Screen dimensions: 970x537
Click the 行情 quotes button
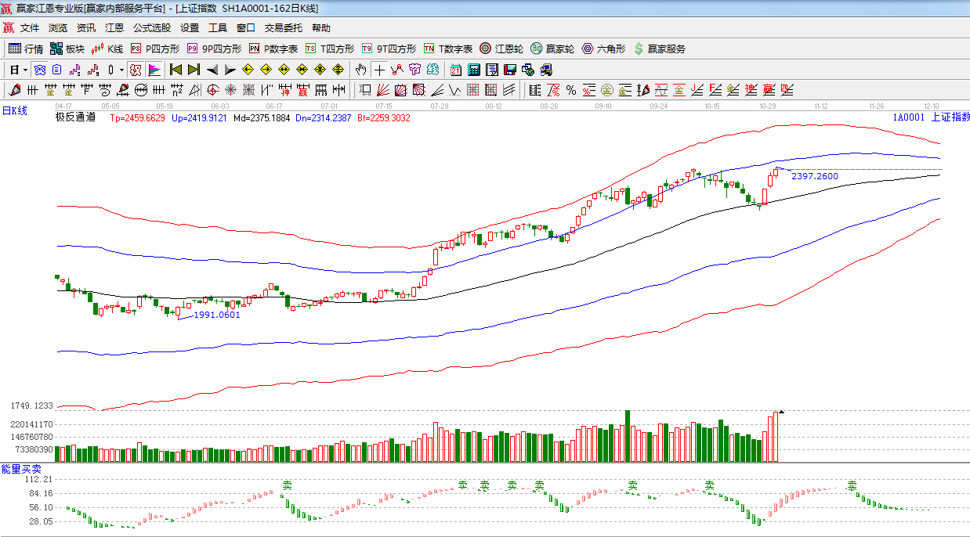(26, 49)
